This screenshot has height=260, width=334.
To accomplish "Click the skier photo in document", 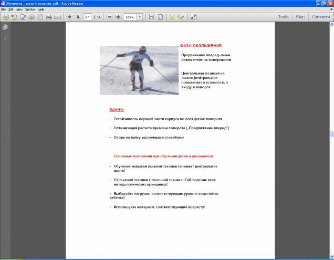I will pyautogui.click(x=139, y=71).
